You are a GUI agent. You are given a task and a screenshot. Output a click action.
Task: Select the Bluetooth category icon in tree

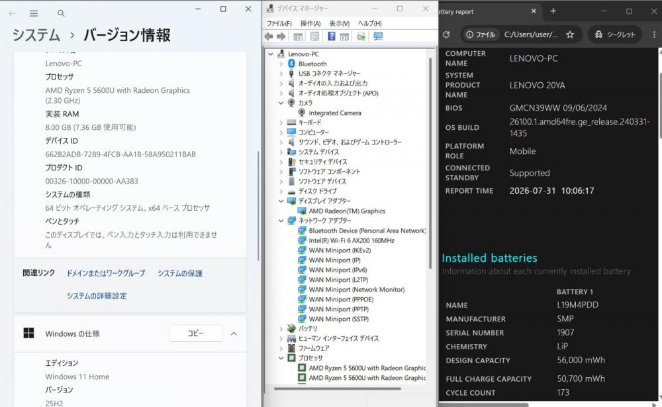[x=291, y=64]
